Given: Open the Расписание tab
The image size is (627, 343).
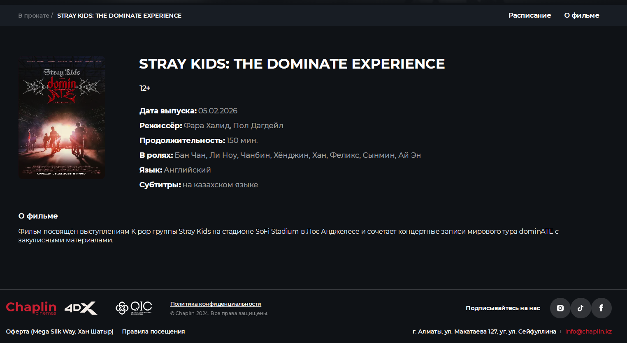Looking at the screenshot, I should click(529, 16).
